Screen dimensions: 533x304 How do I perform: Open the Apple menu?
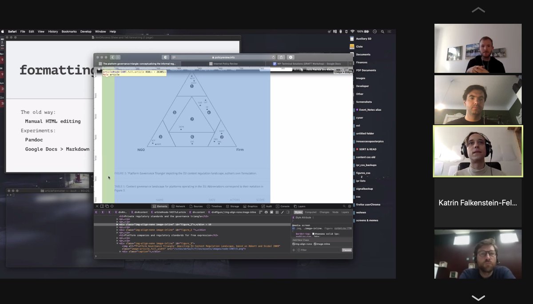(x=2, y=32)
